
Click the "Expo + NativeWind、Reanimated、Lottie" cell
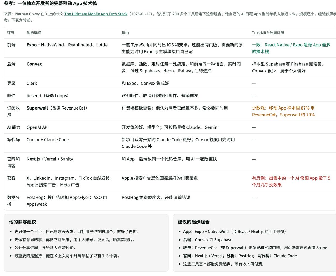click(x=67, y=45)
